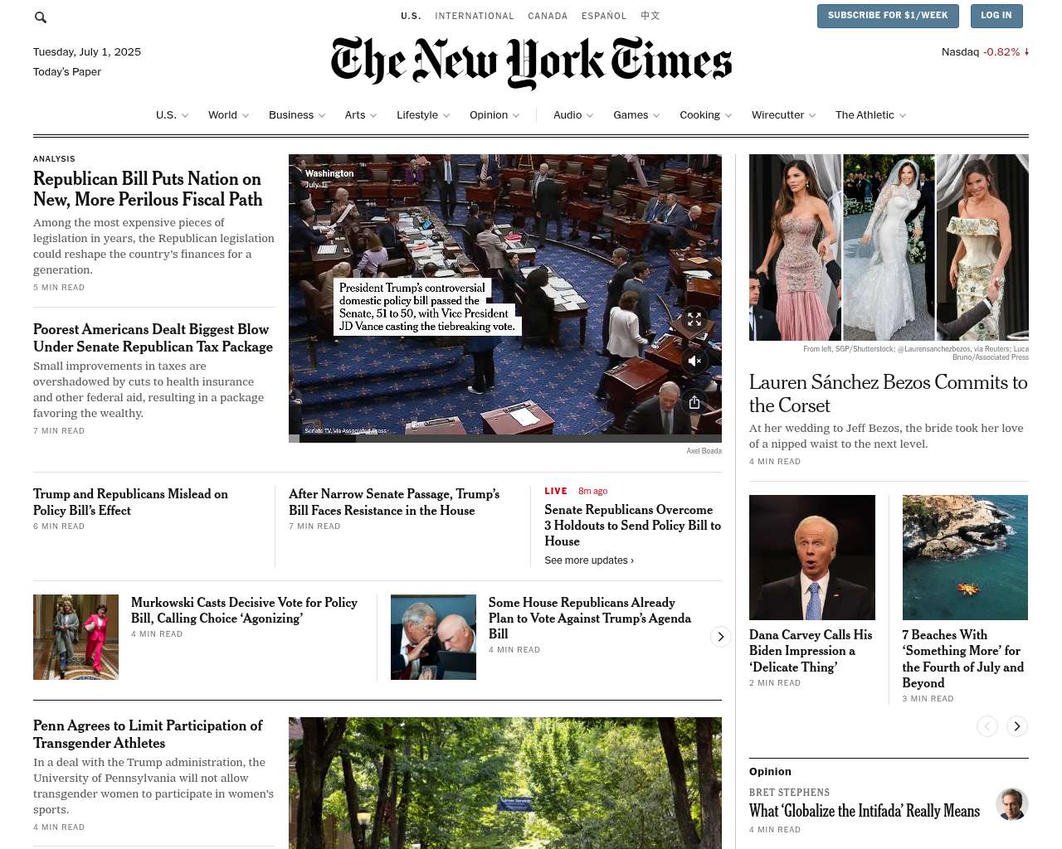
Task: Switch to the International edition
Action: (475, 16)
